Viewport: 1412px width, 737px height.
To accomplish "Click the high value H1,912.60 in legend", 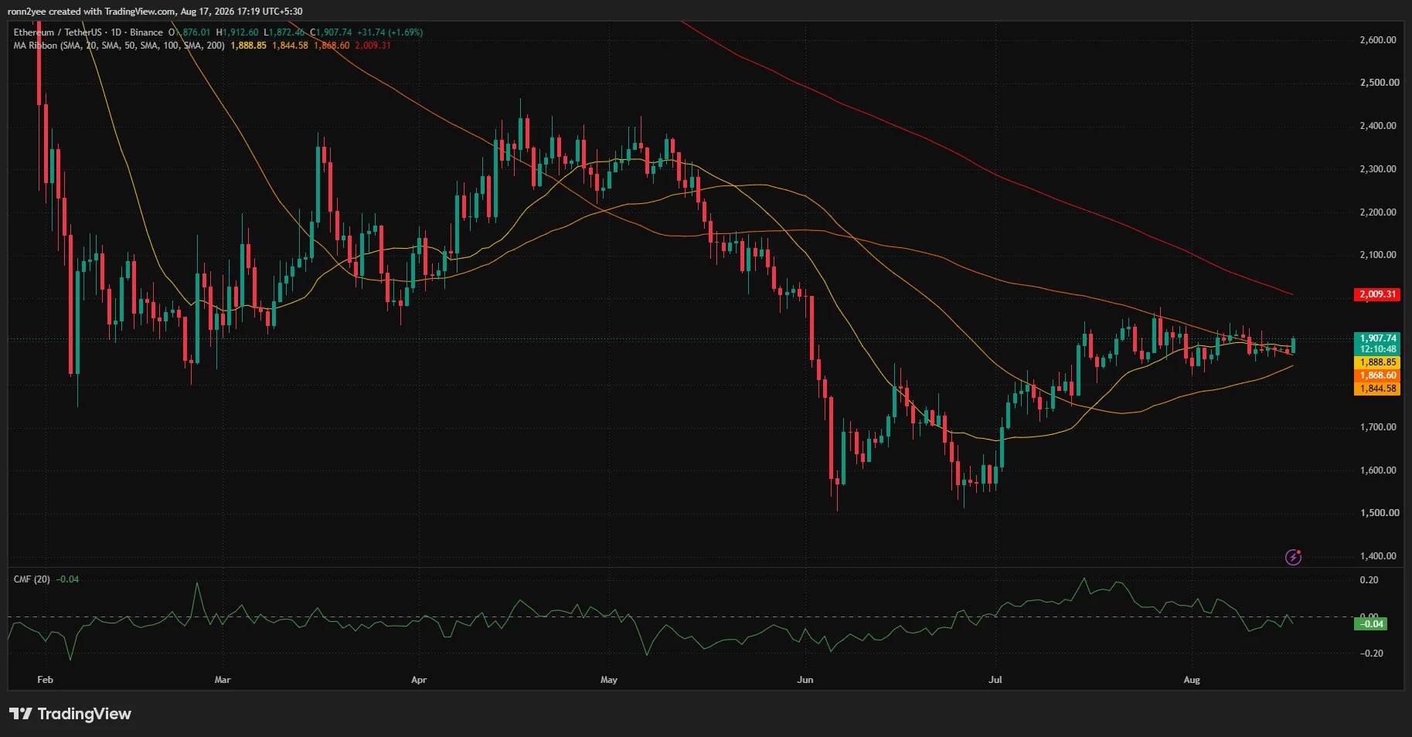I will click(237, 32).
